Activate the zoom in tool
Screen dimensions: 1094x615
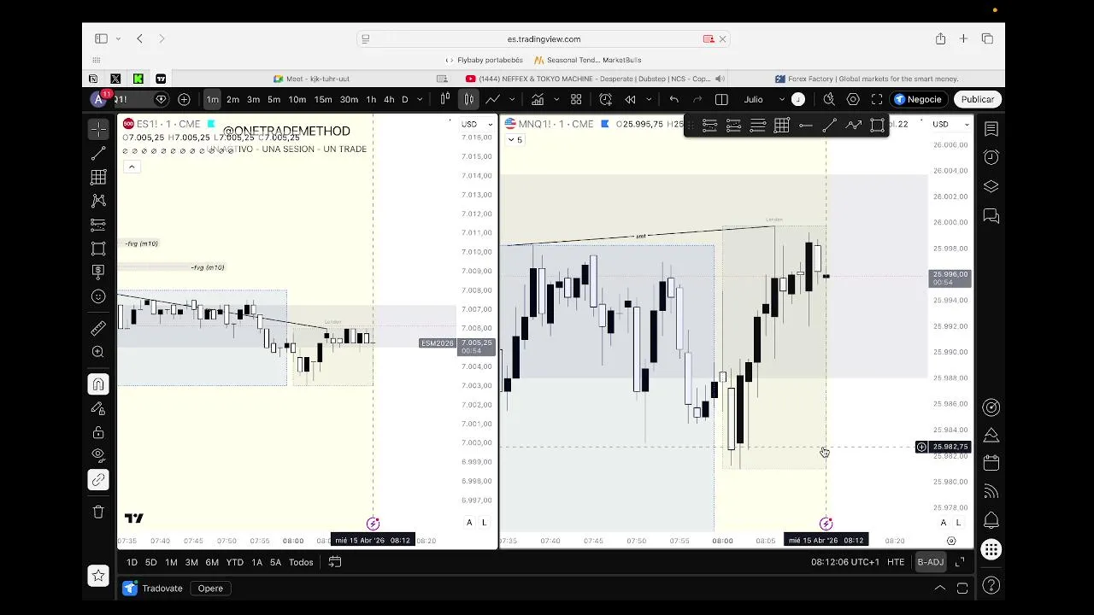coord(98,352)
